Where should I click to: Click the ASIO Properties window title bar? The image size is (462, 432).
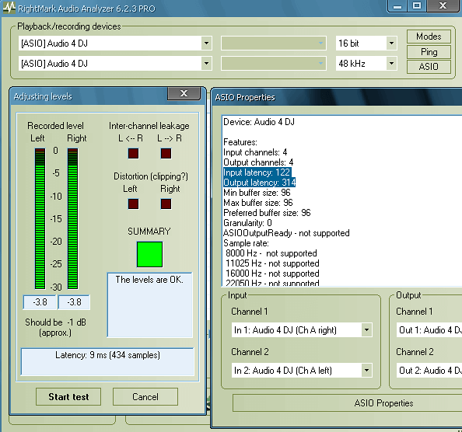tap(337, 97)
